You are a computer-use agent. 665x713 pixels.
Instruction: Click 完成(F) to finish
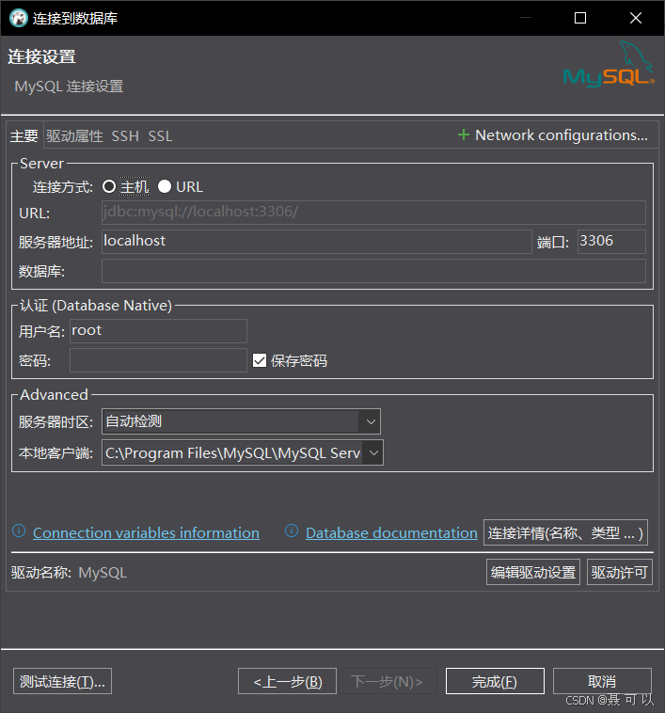[x=495, y=681]
